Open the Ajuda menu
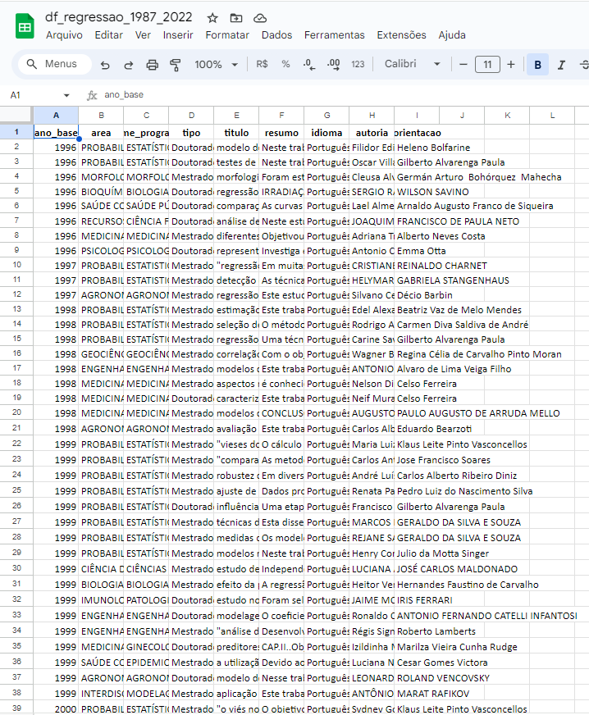Screen dimensions: 589x715 pos(452,35)
